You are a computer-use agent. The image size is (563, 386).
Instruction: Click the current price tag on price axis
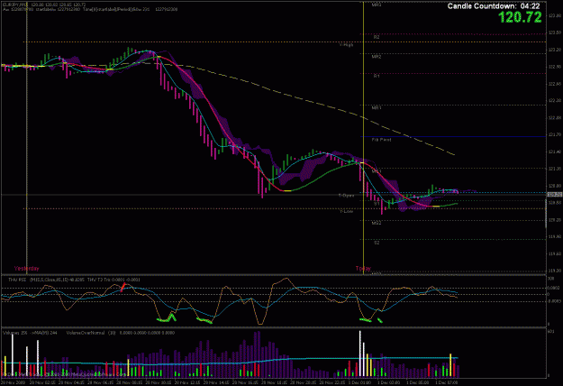(x=554, y=195)
